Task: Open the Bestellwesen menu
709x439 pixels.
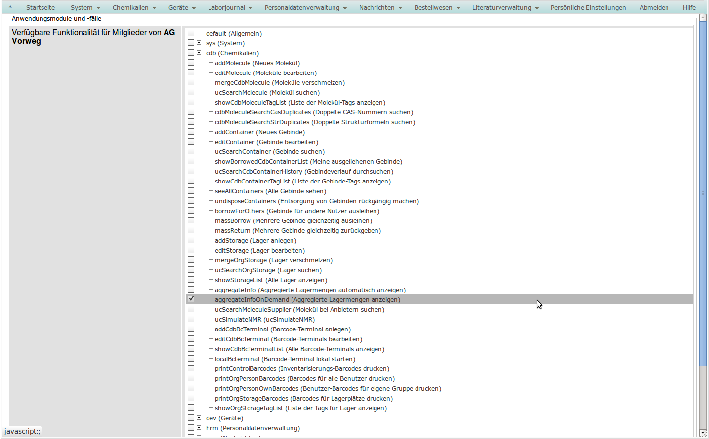Action: pyautogui.click(x=437, y=8)
